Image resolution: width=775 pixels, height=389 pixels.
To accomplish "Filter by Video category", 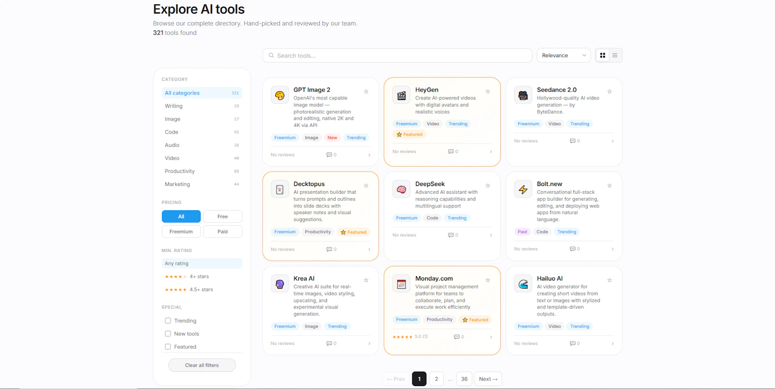I will (202, 158).
